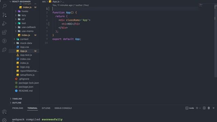This screenshot has width=217, height=122.
Task: Click the src breadcrumb segment
Action: click(x=44, y=1)
